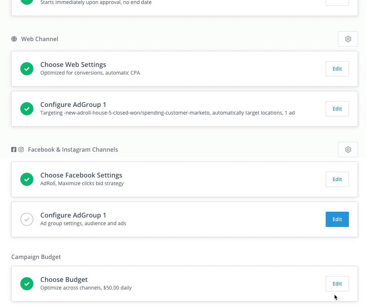Edit the highlighted Configure AdGroup 1 for Facebook
The image size is (366, 307).
tap(337, 219)
